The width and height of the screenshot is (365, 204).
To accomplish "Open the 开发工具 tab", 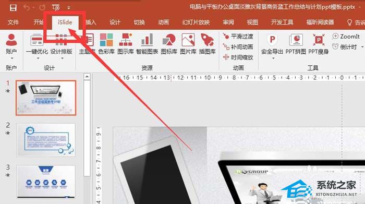I will click(x=282, y=22).
